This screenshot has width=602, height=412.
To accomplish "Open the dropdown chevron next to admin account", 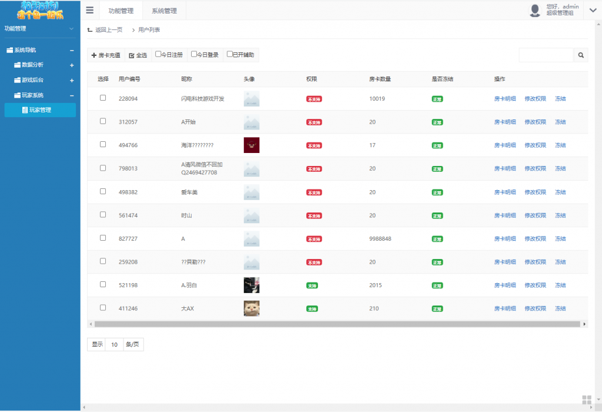I will [x=593, y=9].
